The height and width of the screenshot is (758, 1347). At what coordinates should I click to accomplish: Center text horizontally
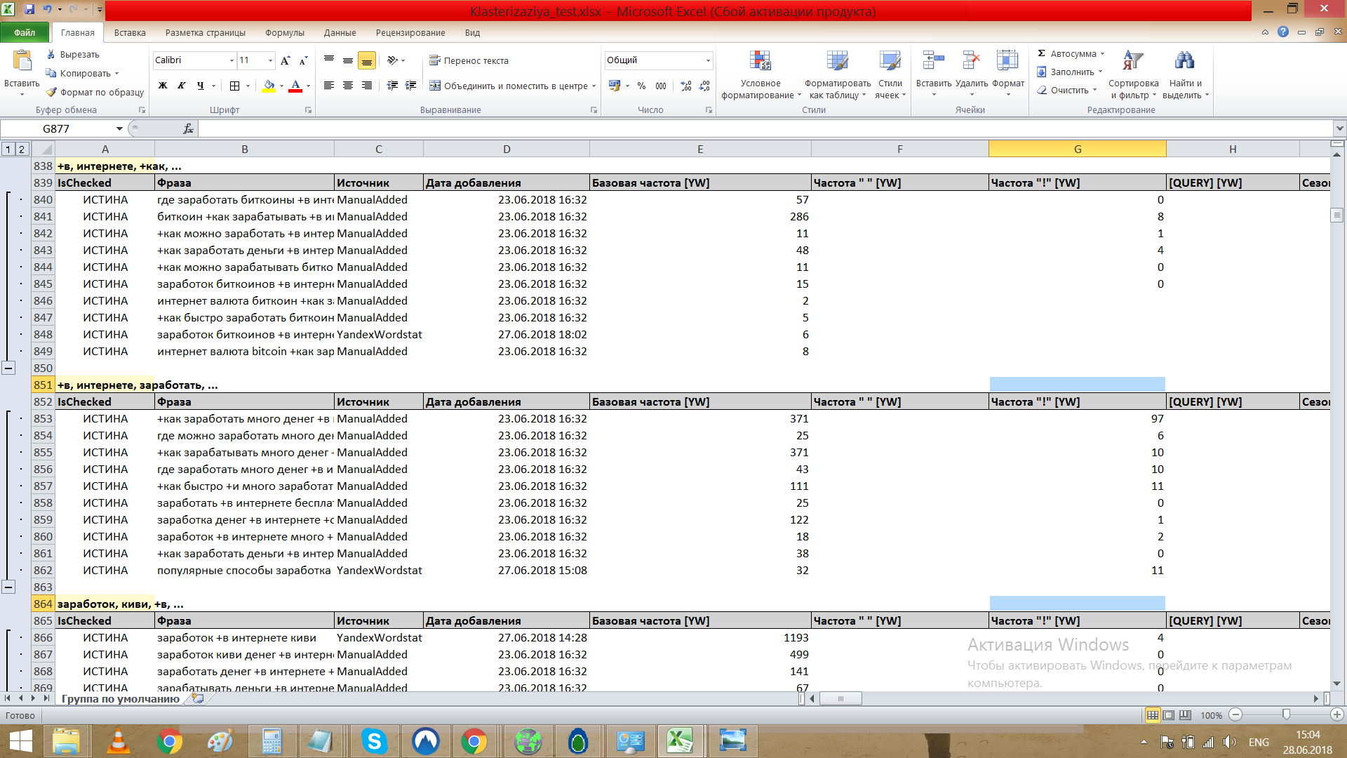click(348, 86)
